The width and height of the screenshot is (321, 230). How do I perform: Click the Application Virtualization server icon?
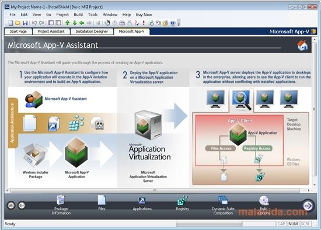point(148,125)
